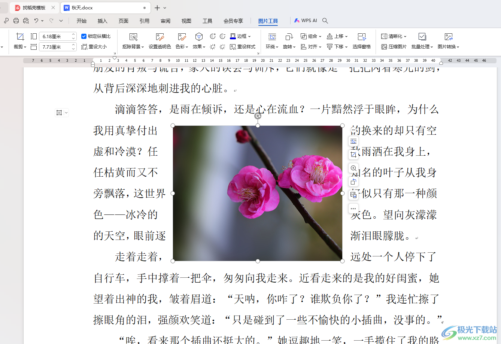Screen dimensions: 501x344
Task: Switch to the Insert (插入) tab
Action: tap(102, 21)
